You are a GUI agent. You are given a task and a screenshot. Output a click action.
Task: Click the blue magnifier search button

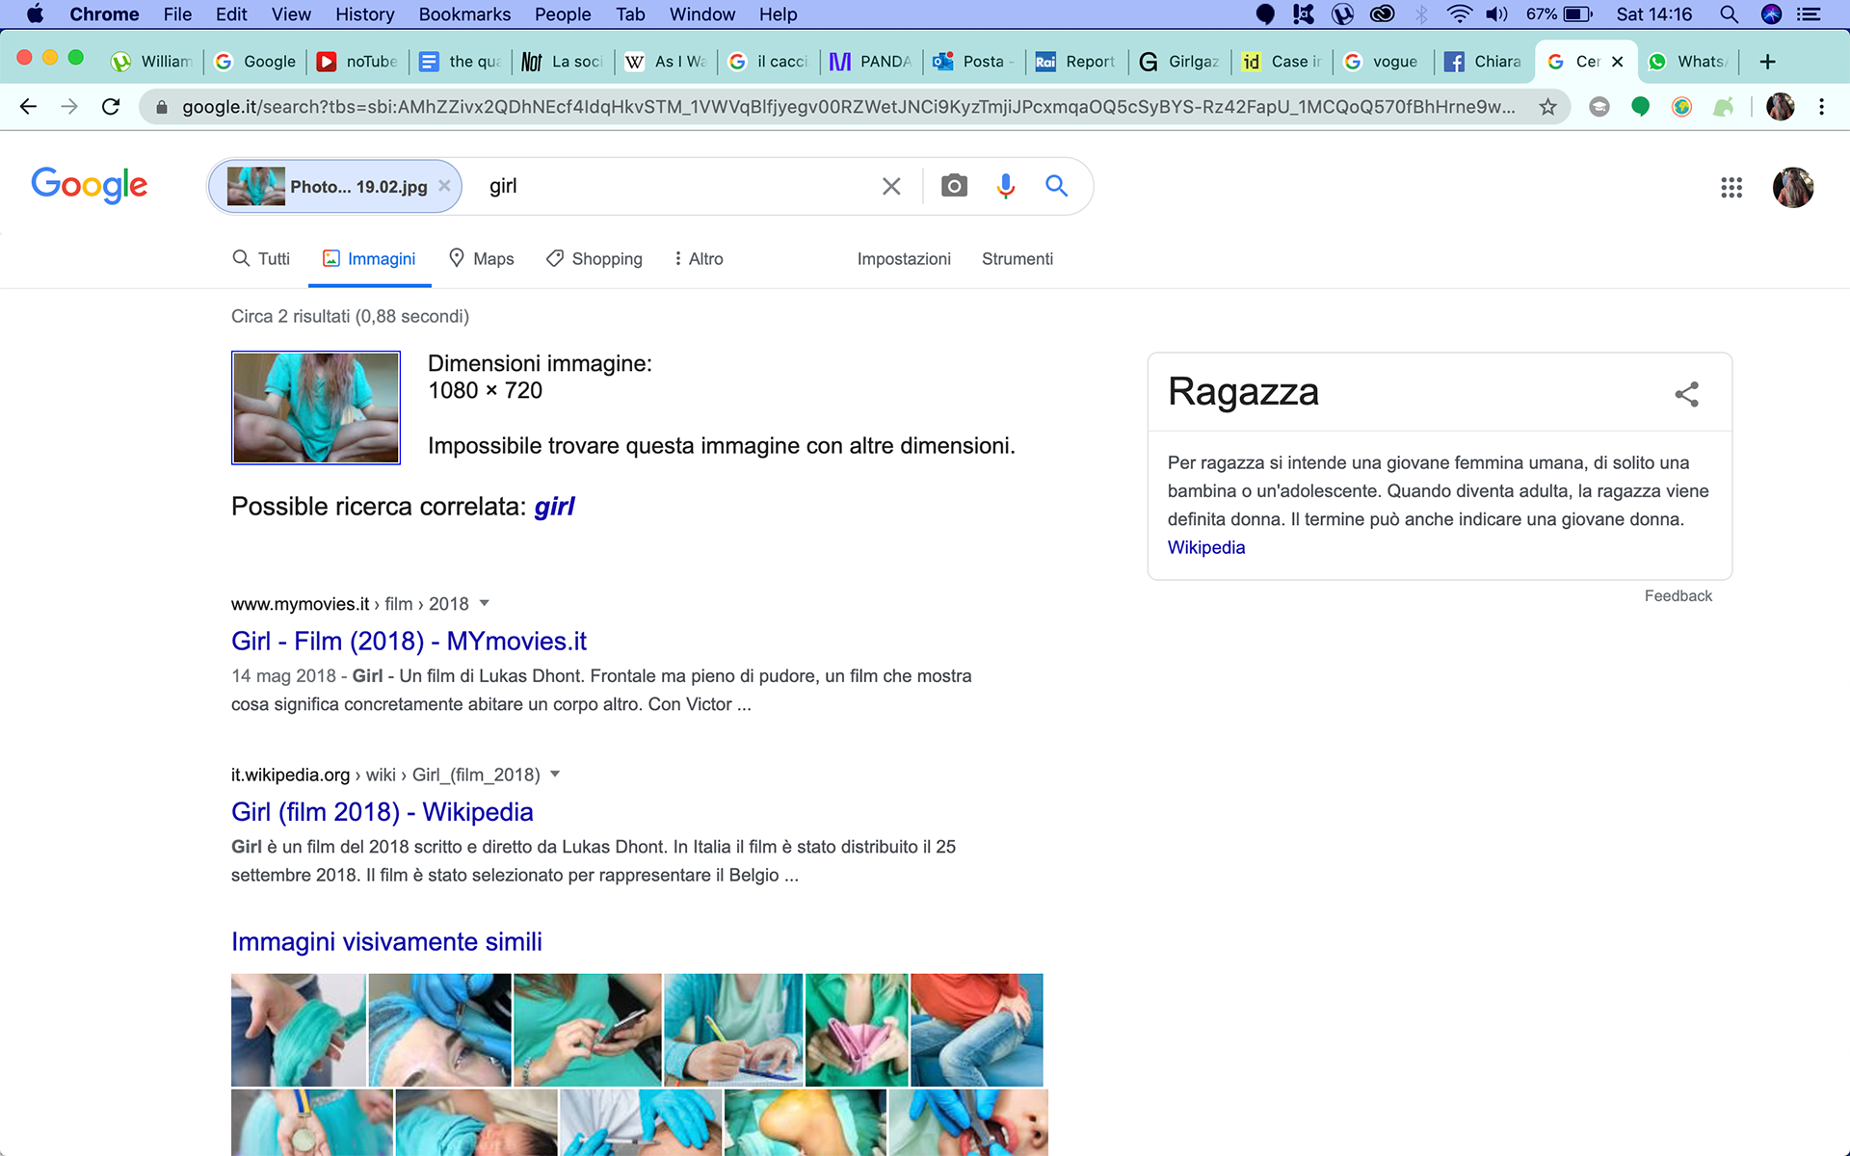[x=1056, y=186]
